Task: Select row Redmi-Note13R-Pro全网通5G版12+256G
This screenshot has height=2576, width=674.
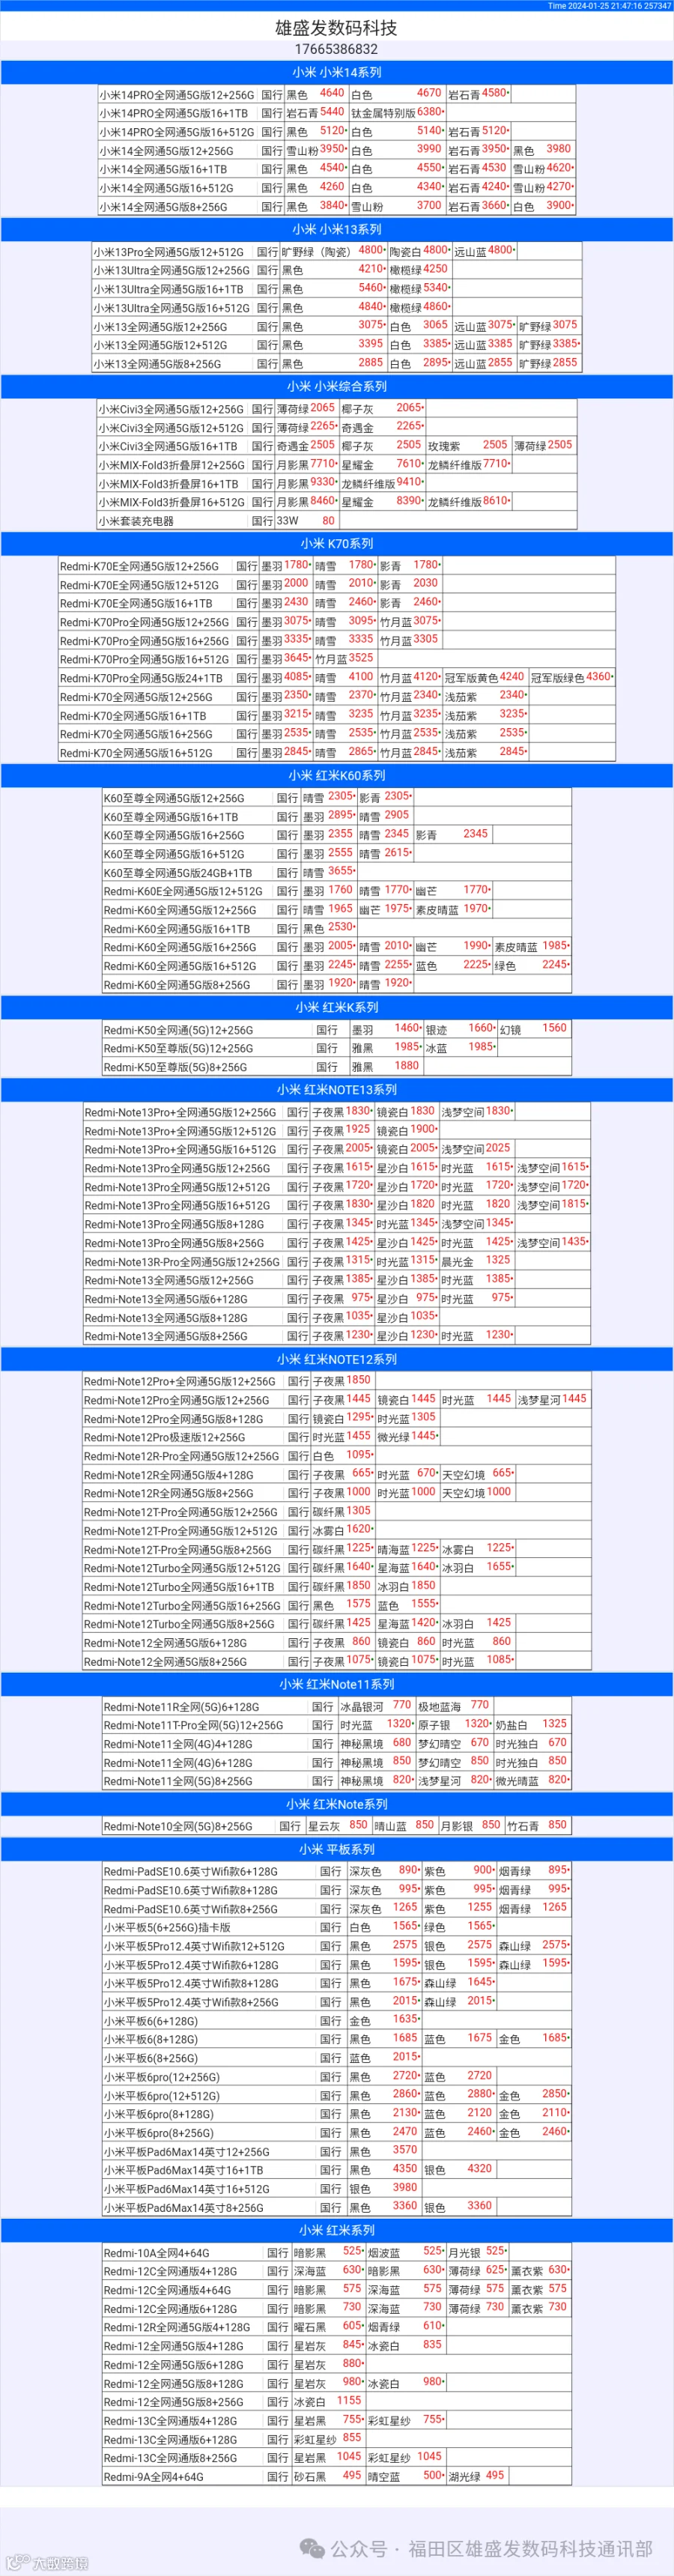Action: 336,1261
